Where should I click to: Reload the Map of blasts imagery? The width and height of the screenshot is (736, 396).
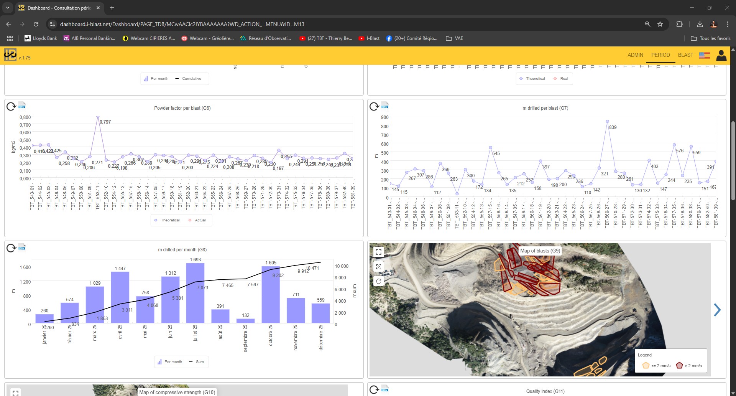[x=379, y=281]
